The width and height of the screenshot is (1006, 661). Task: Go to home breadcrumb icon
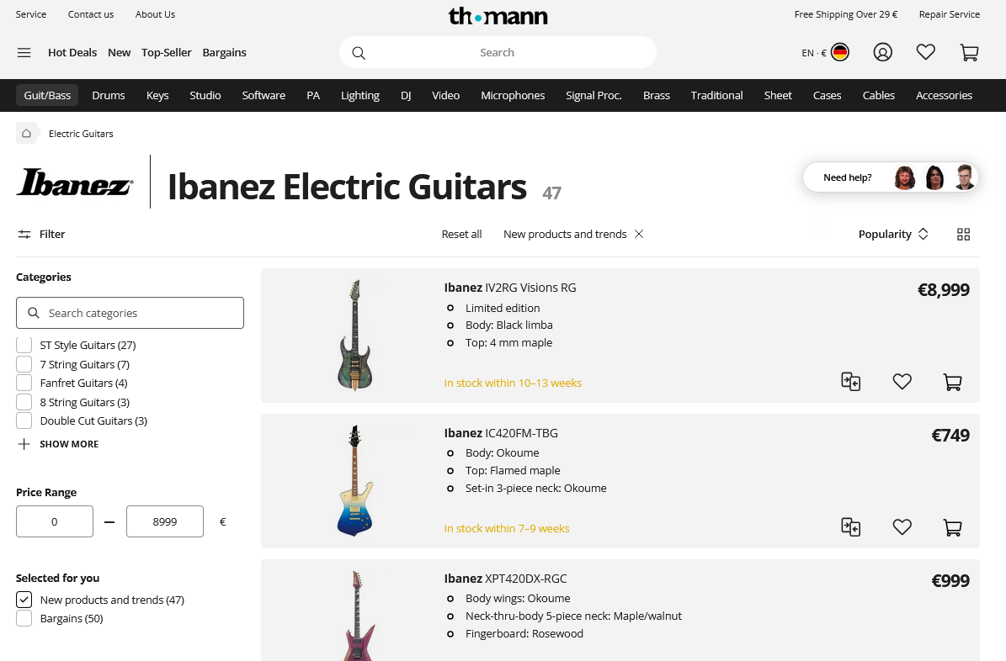26,133
